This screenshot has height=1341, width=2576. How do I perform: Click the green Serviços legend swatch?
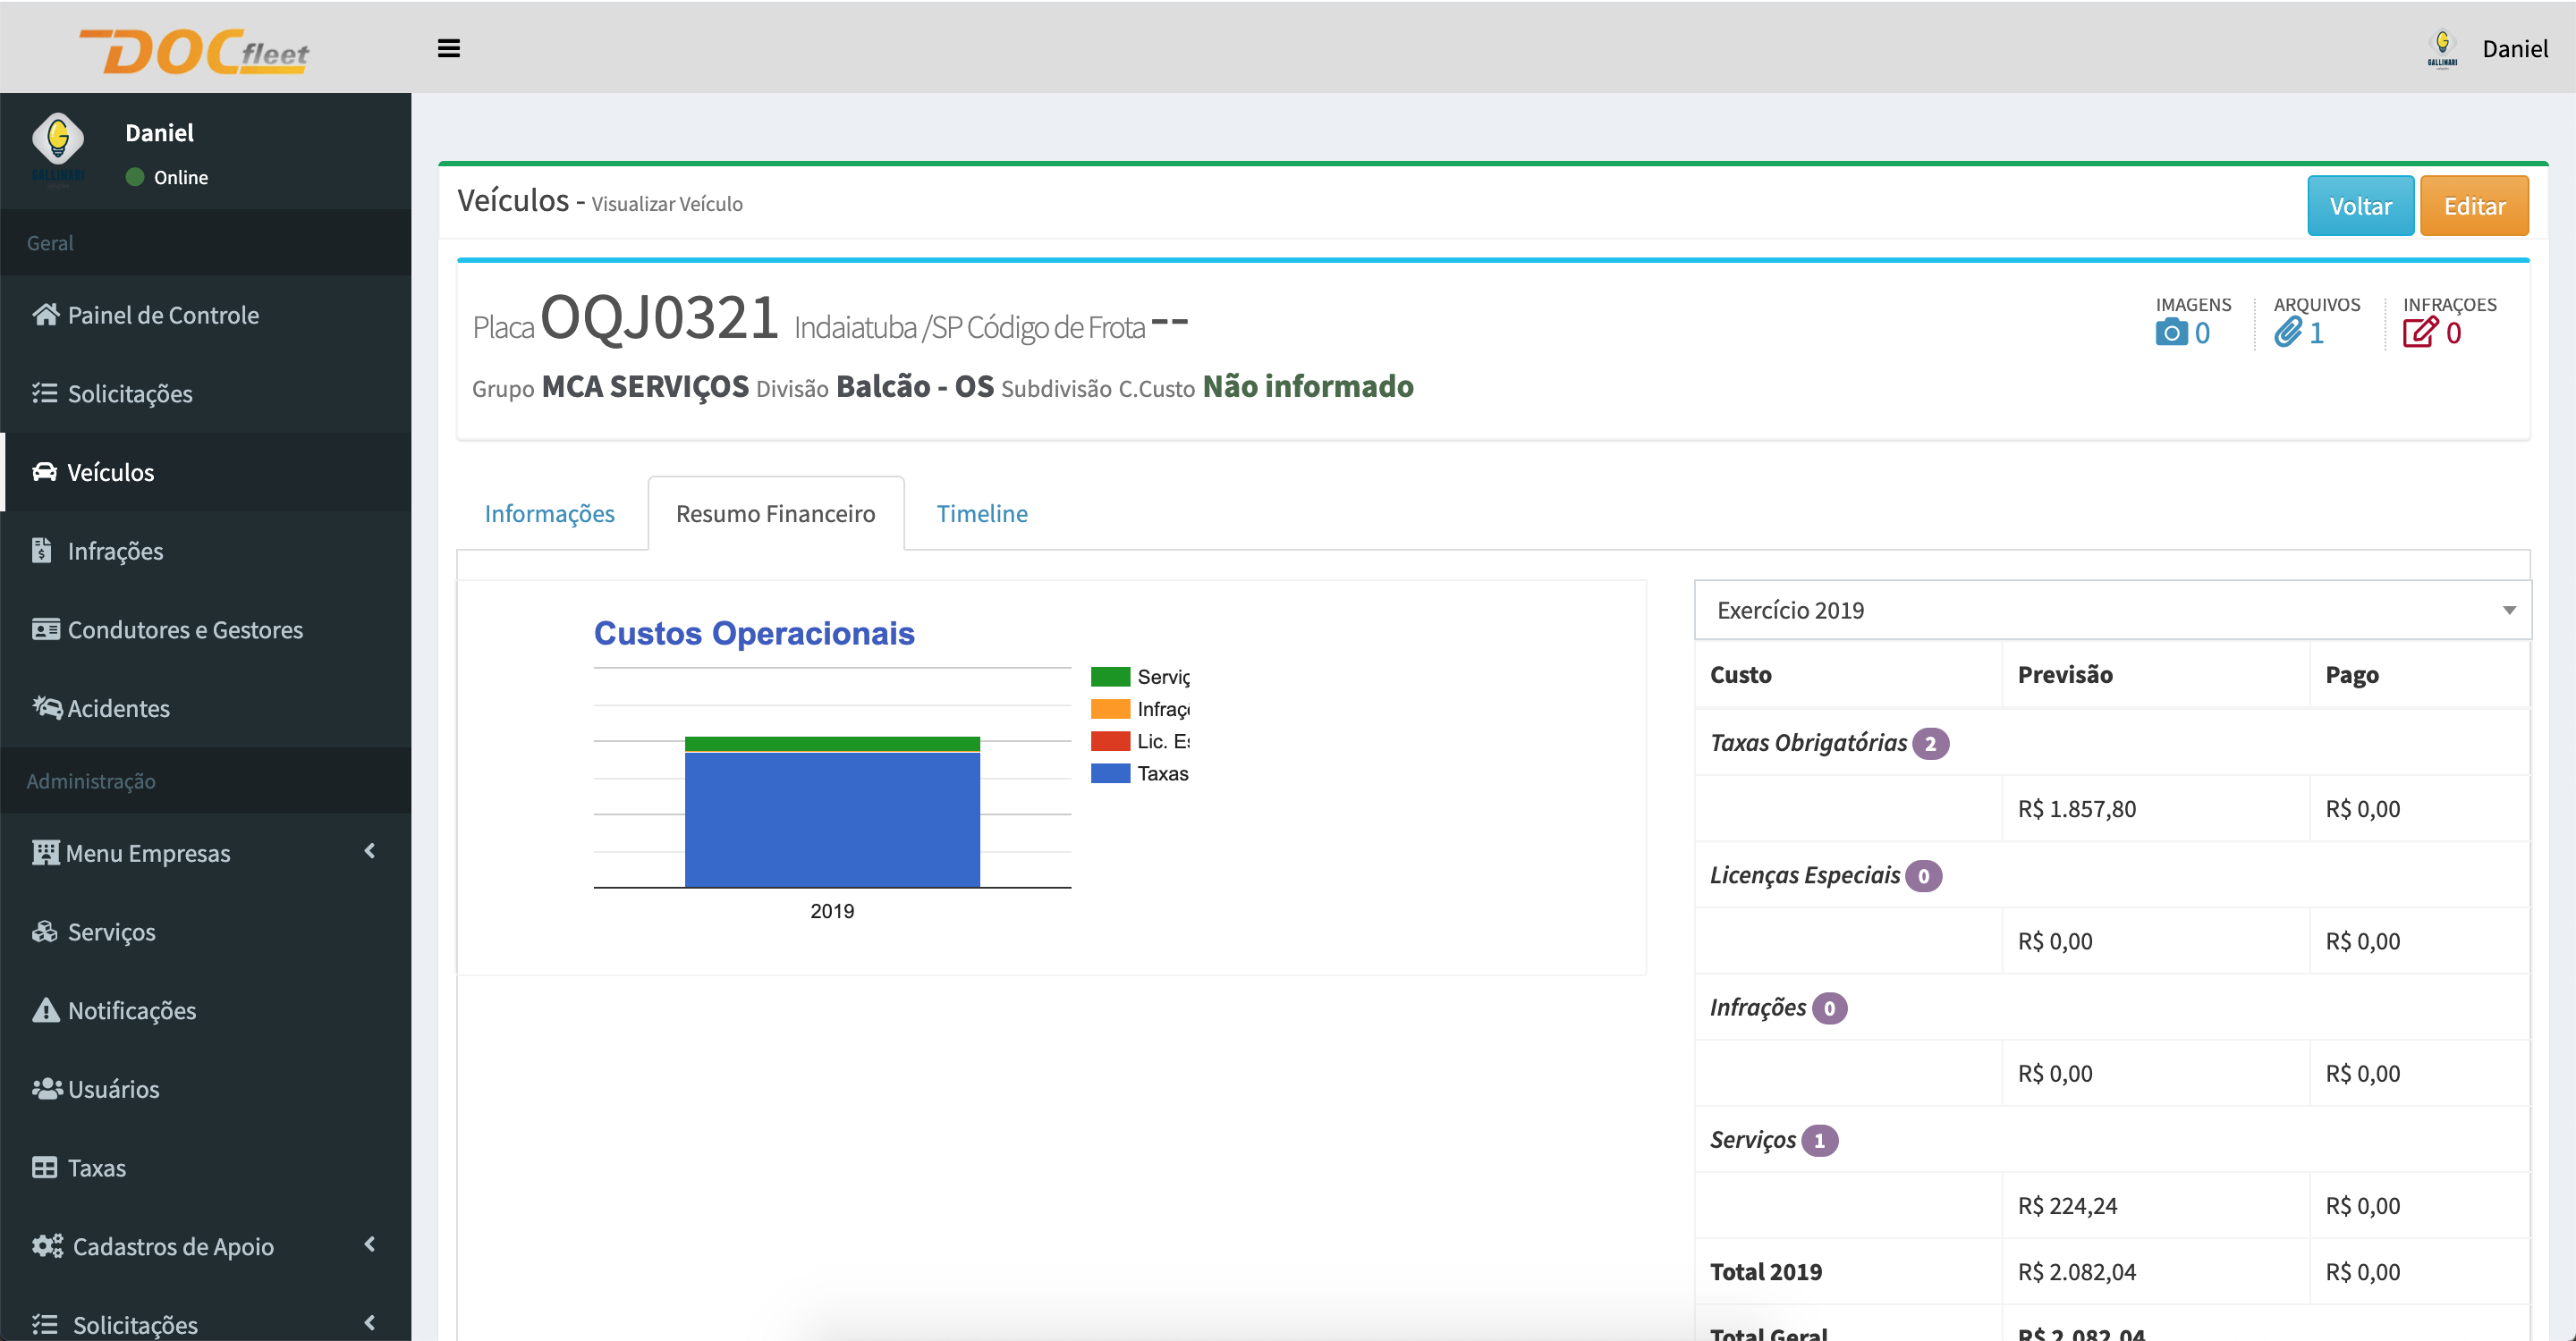1110,677
